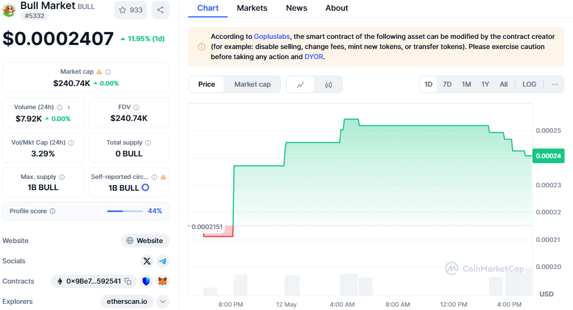Click the $0.0002407 price value

pos(58,38)
